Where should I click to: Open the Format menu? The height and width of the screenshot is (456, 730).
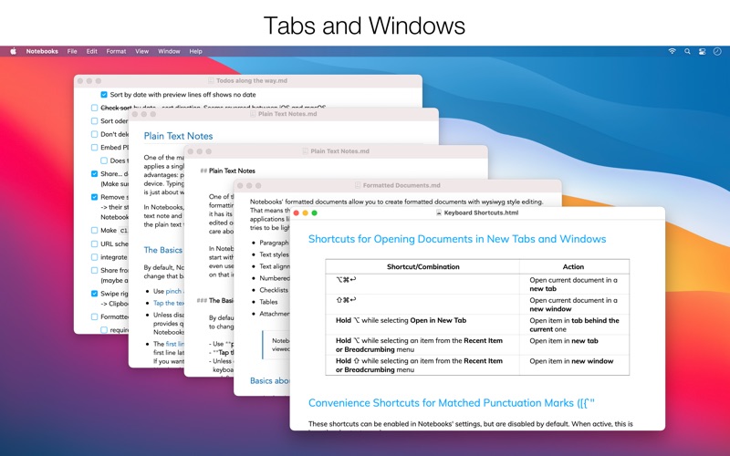[x=116, y=51]
